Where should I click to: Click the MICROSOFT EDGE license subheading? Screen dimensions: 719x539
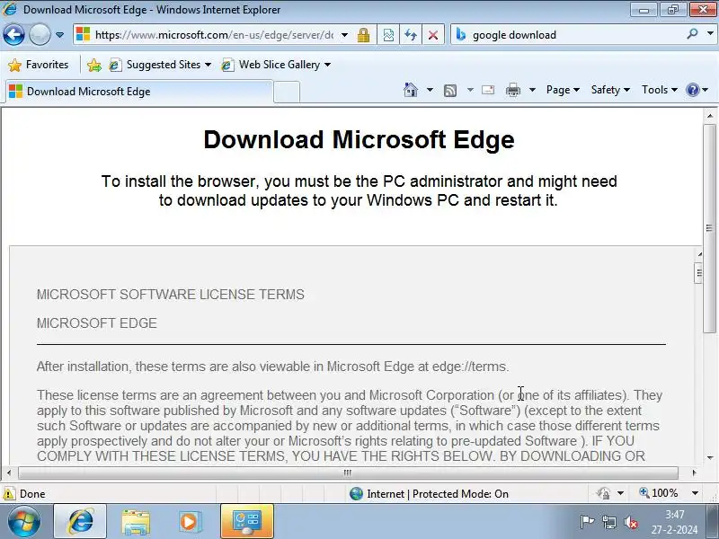(97, 323)
